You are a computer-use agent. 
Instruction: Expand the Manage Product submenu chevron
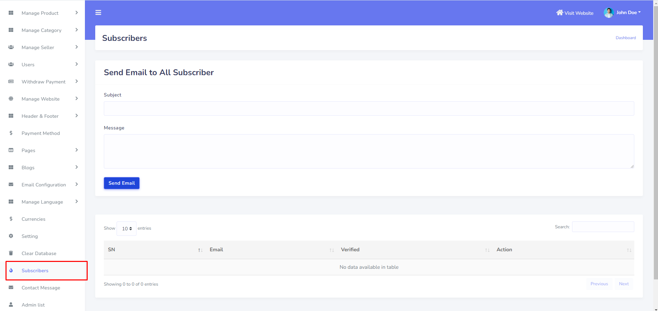pyautogui.click(x=77, y=13)
